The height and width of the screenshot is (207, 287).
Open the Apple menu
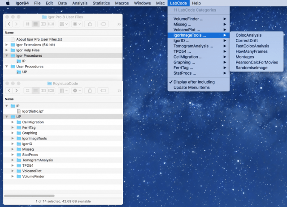[8, 3]
